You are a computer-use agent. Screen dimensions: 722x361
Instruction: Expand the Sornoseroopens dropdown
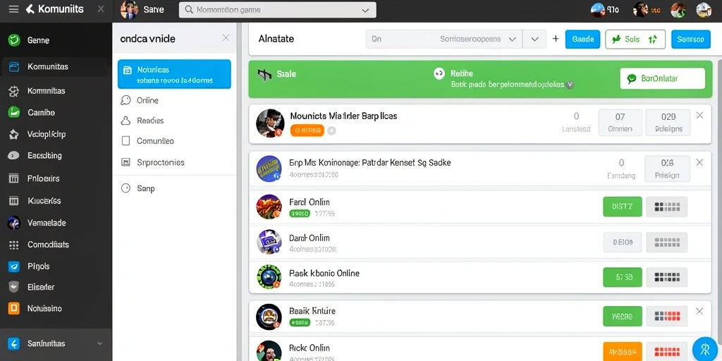tap(512, 39)
